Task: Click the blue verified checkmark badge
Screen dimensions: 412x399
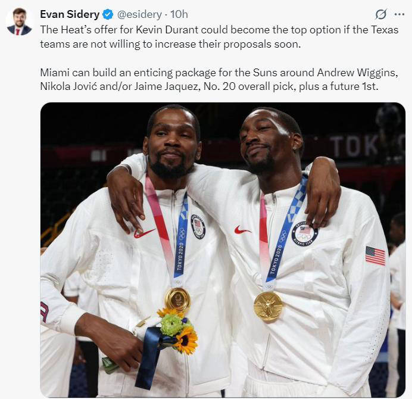Action: click(108, 14)
